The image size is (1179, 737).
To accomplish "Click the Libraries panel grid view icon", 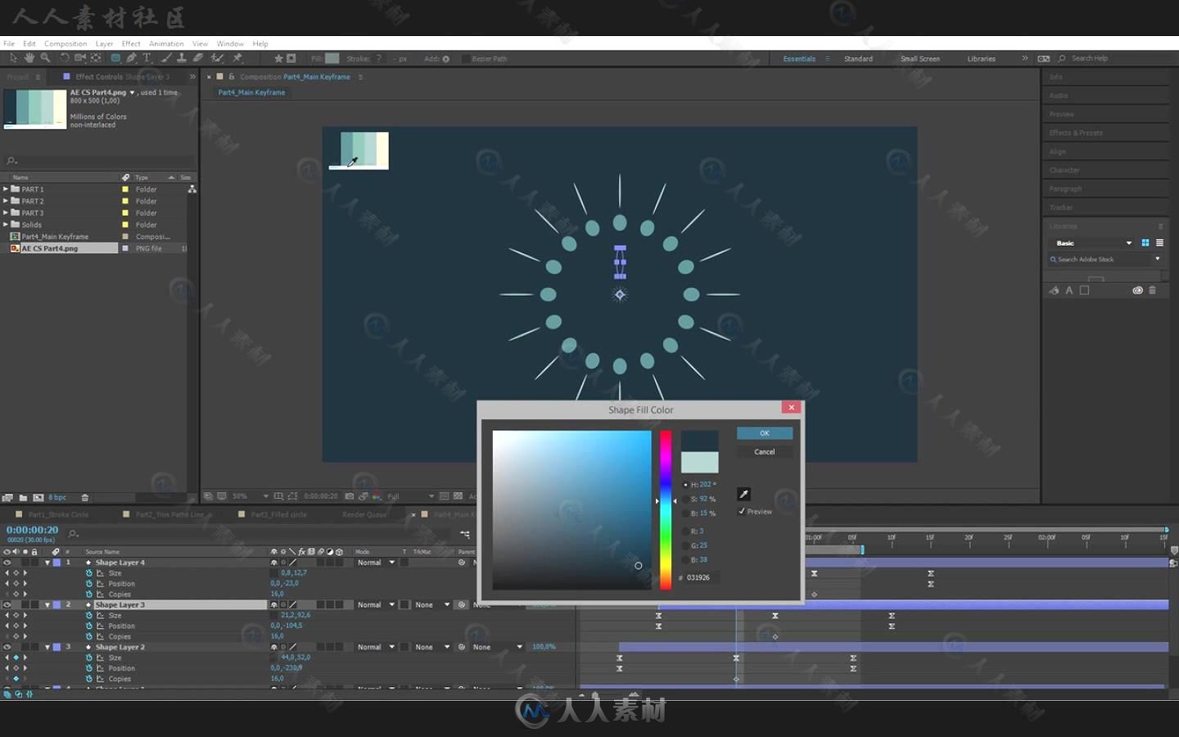I will coord(1145,243).
